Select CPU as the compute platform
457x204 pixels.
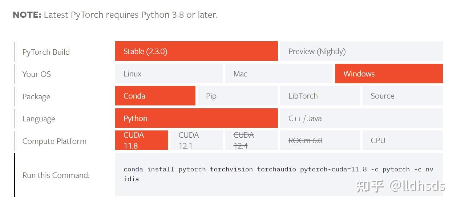coord(402,140)
